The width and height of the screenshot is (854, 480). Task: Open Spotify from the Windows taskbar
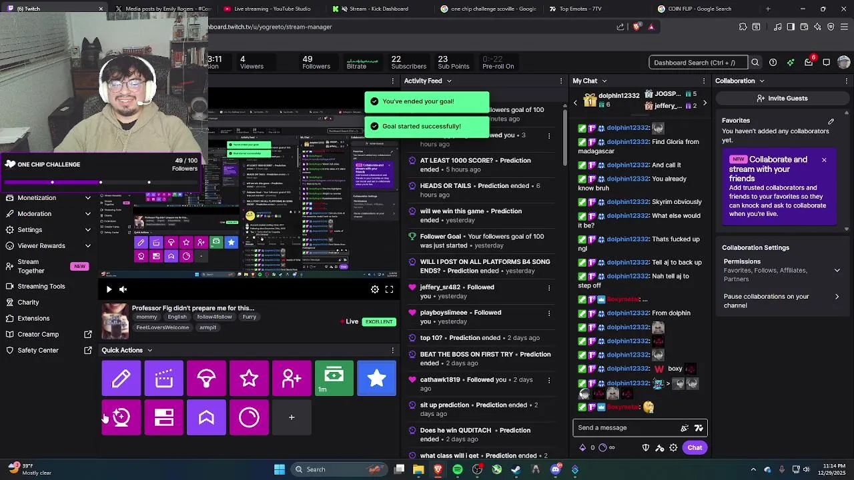(x=458, y=469)
